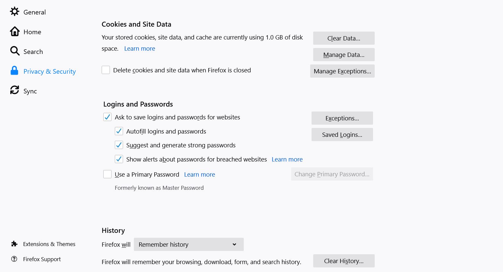Select the Privacy & Security category
This screenshot has height=272, width=503.
[x=50, y=71]
